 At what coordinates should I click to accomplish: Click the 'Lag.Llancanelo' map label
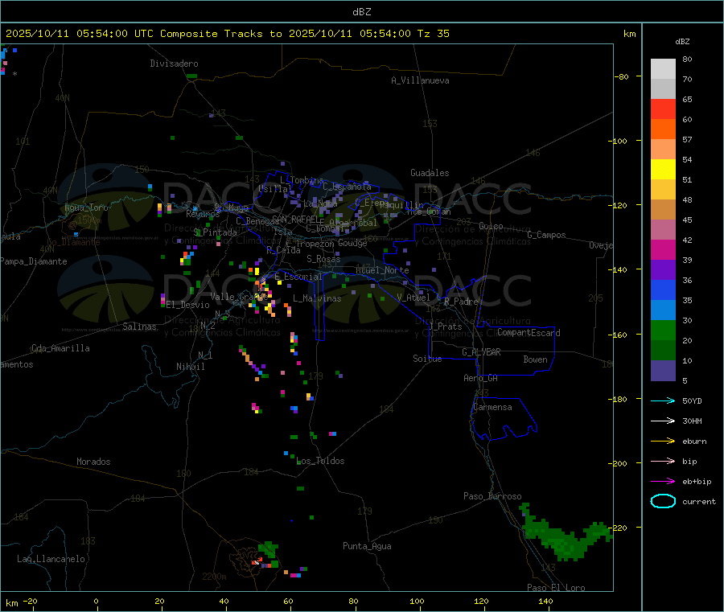[51, 559]
